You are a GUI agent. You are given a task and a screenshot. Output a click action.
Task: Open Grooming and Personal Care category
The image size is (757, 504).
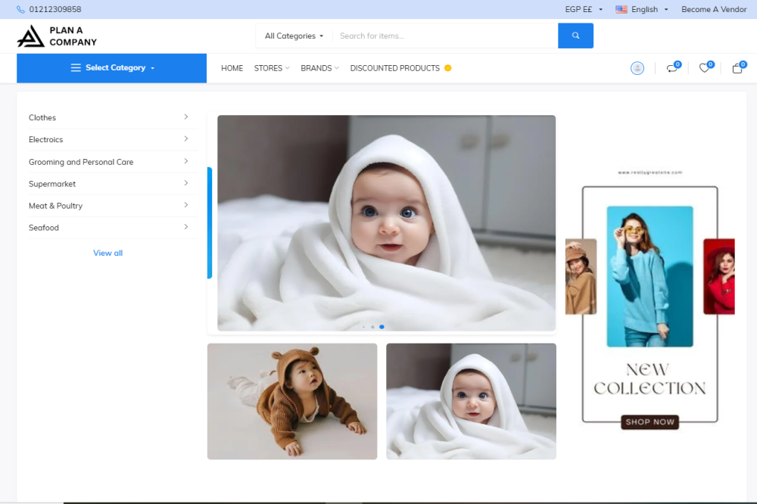pos(81,162)
